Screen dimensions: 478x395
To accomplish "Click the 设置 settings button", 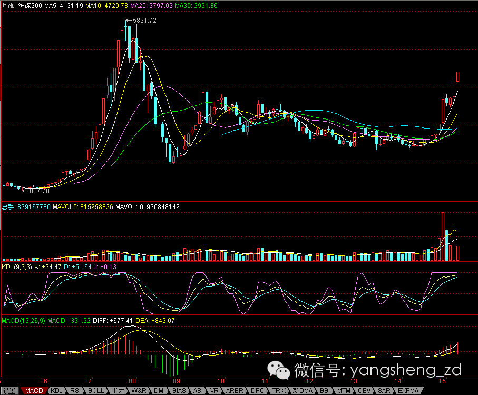I will (x=9, y=391).
